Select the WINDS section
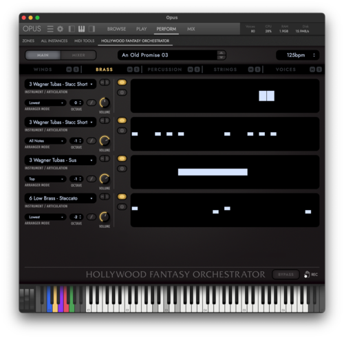 tap(43, 70)
